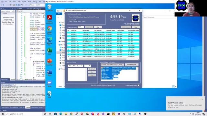Select the DESKTOP device row
The height and width of the screenshot is (116, 207).
tap(103, 45)
